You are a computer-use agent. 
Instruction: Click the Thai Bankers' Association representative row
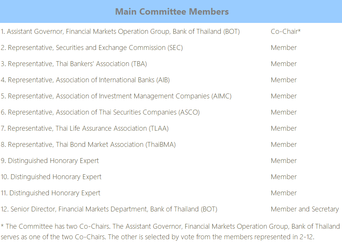point(74,64)
